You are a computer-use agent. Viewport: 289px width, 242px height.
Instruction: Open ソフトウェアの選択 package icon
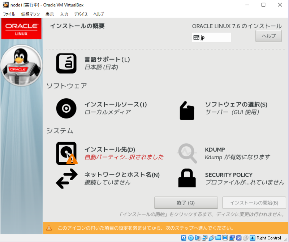click(187, 111)
